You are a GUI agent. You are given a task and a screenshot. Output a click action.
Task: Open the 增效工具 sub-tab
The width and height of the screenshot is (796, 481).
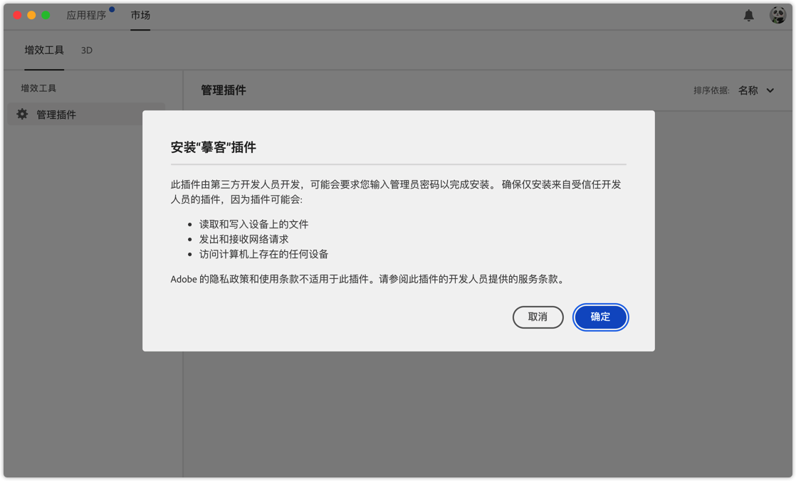tap(44, 50)
